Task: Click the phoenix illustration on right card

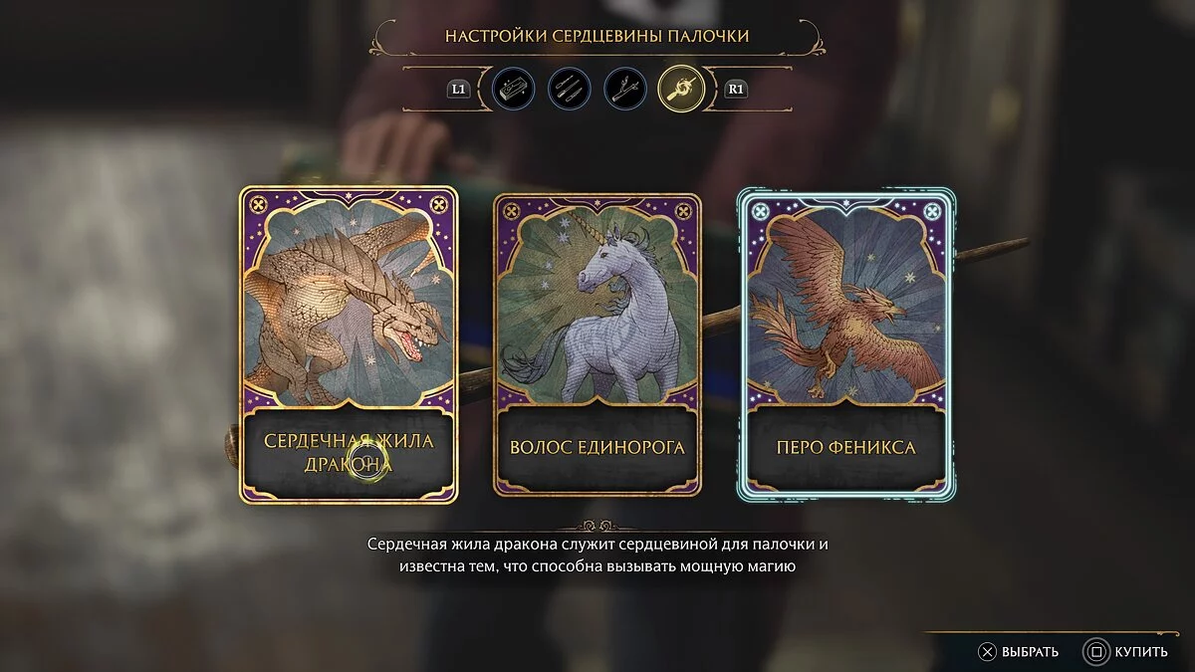Action: 846,302
